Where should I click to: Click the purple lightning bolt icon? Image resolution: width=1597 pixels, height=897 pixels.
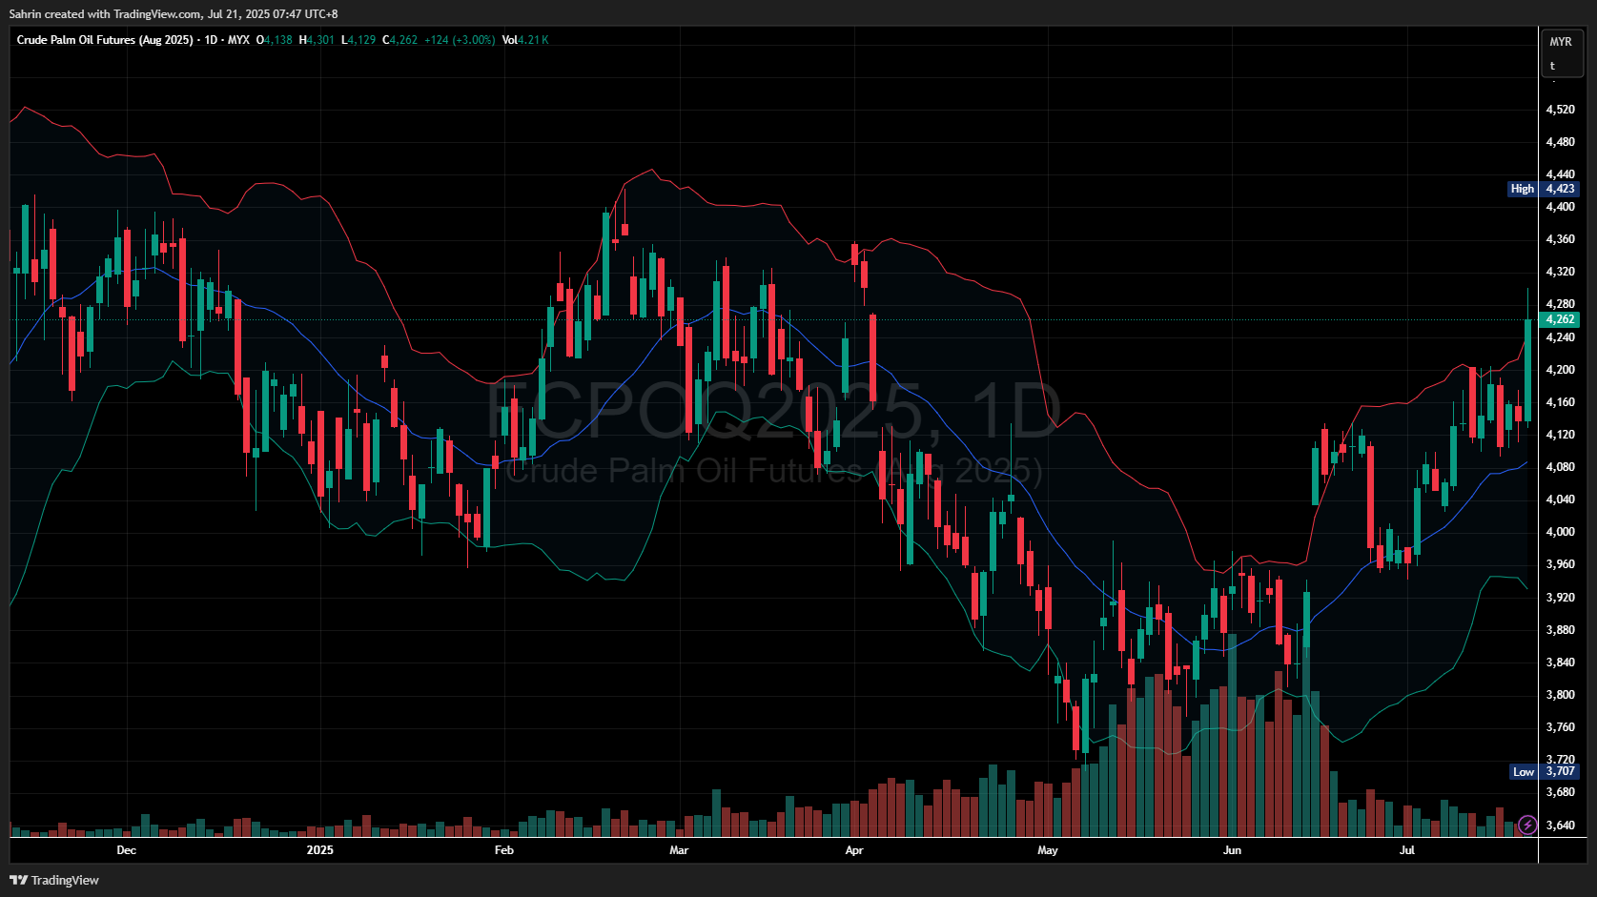click(1527, 825)
